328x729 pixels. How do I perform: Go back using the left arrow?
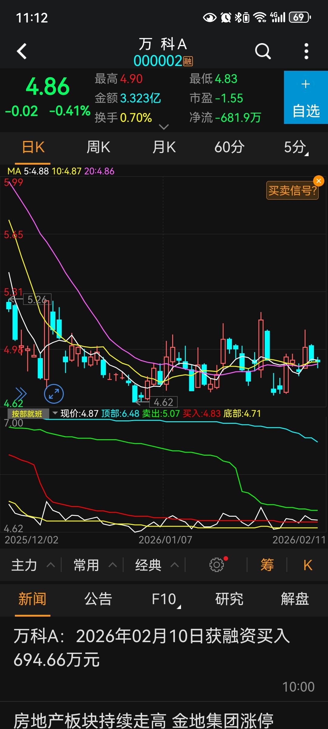point(22,51)
